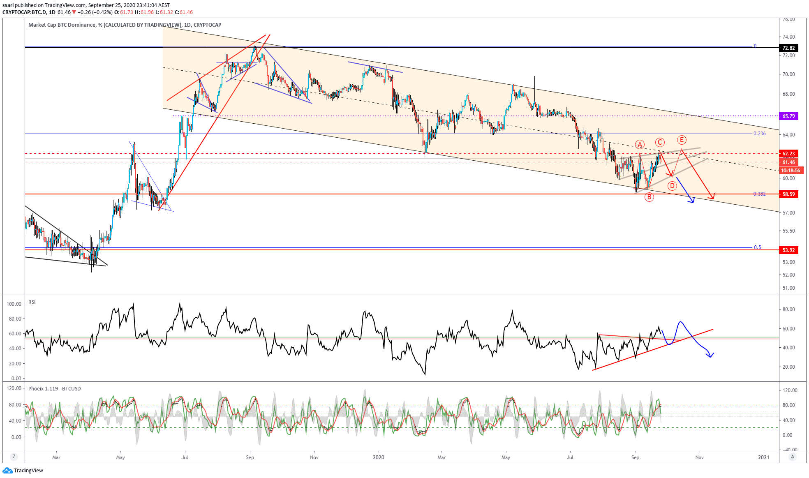Select the red 53.92 price label

[788, 250]
